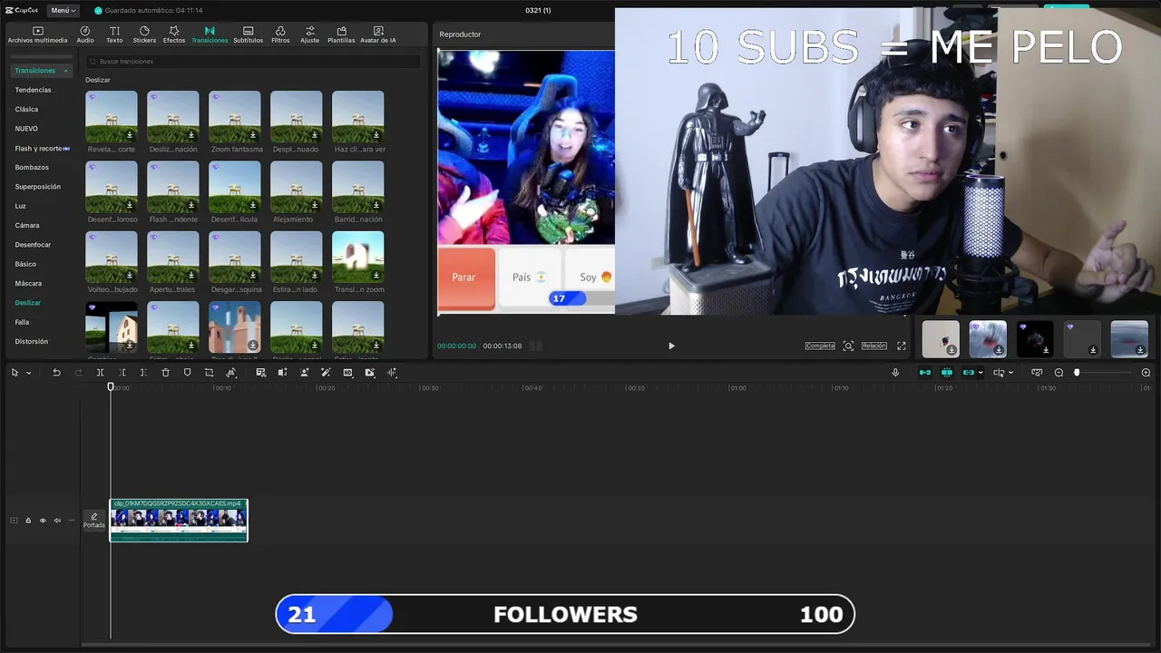The width and height of the screenshot is (1161, 653).
Task: Toggle linkage between clips
Action: (x=969, y=373)
